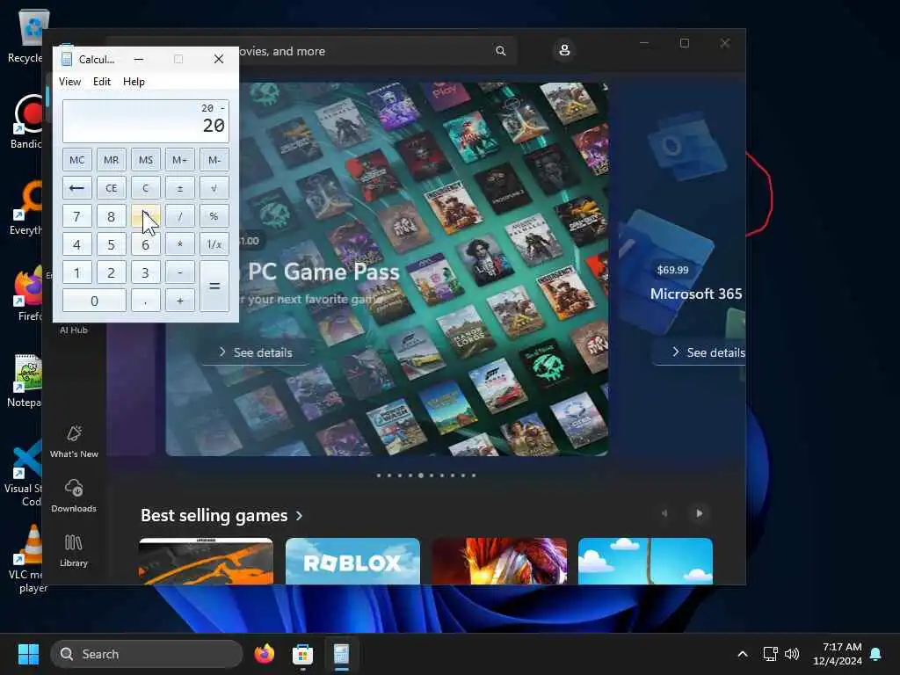Click the multiply key in Calculator
This screenshot has width=900, height=675.
[x=179, y=244]
